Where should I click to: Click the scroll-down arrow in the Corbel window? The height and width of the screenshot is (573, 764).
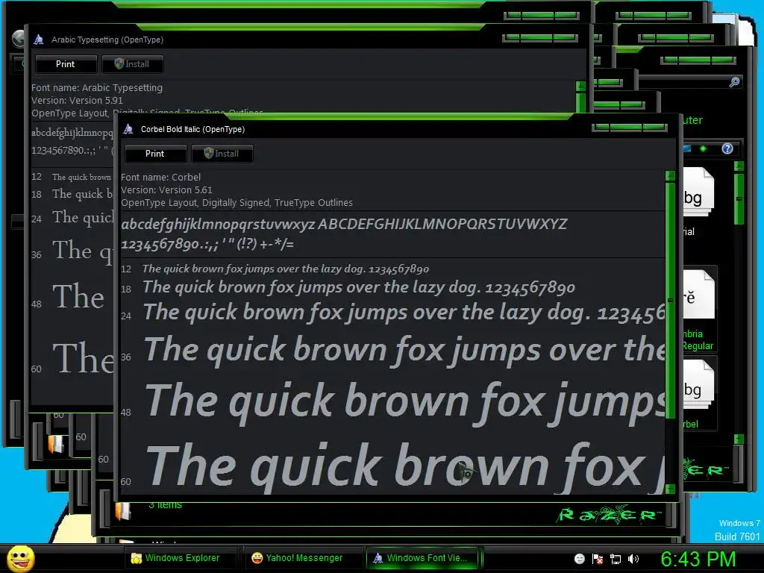(x=670, y=488)
